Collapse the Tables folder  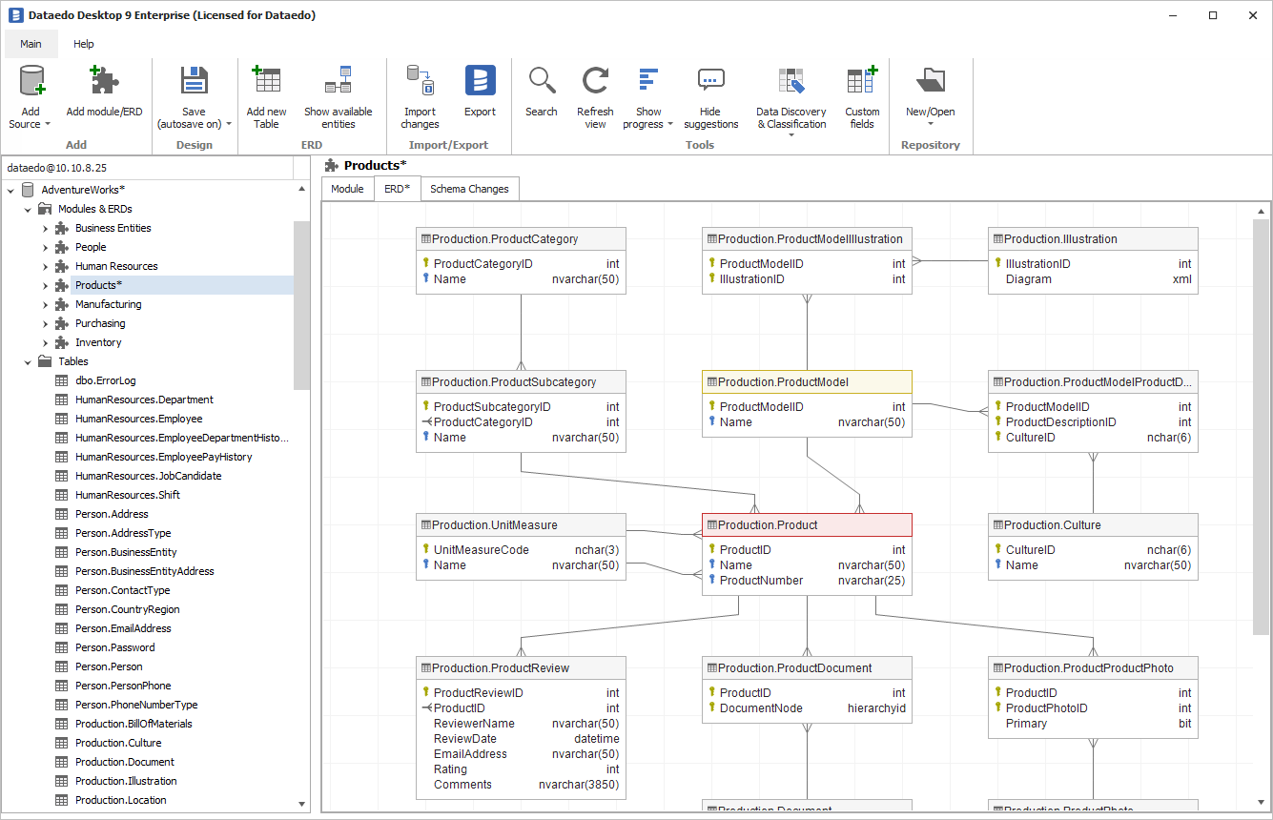tap(28, 361)
